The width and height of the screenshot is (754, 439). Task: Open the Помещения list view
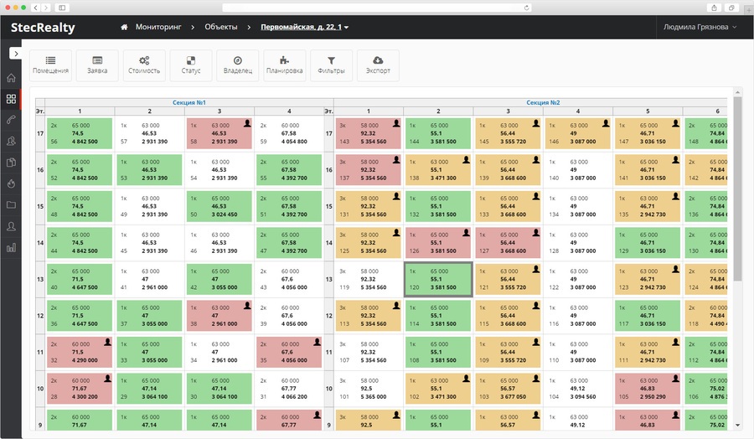click(50, 65)
